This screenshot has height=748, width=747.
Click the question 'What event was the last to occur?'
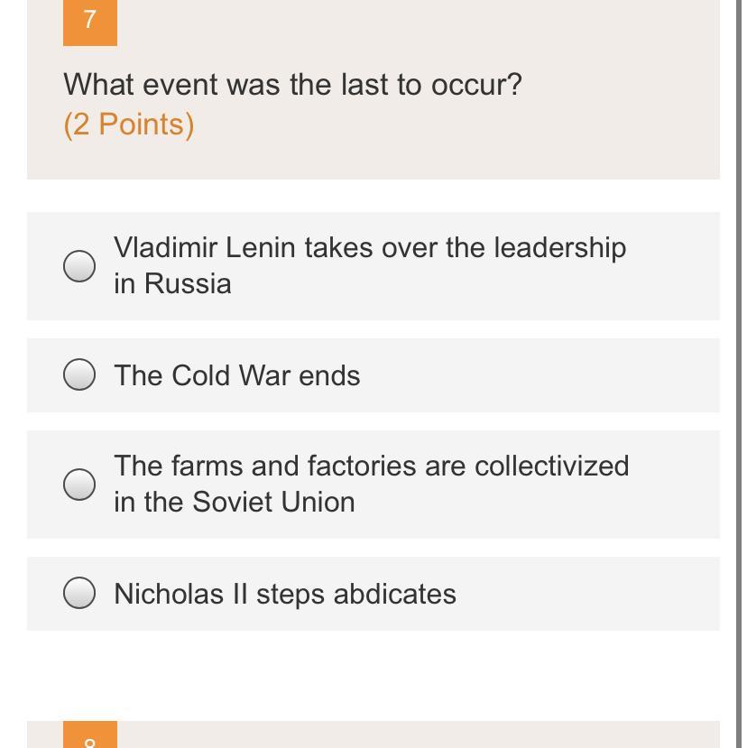(292, 85)
